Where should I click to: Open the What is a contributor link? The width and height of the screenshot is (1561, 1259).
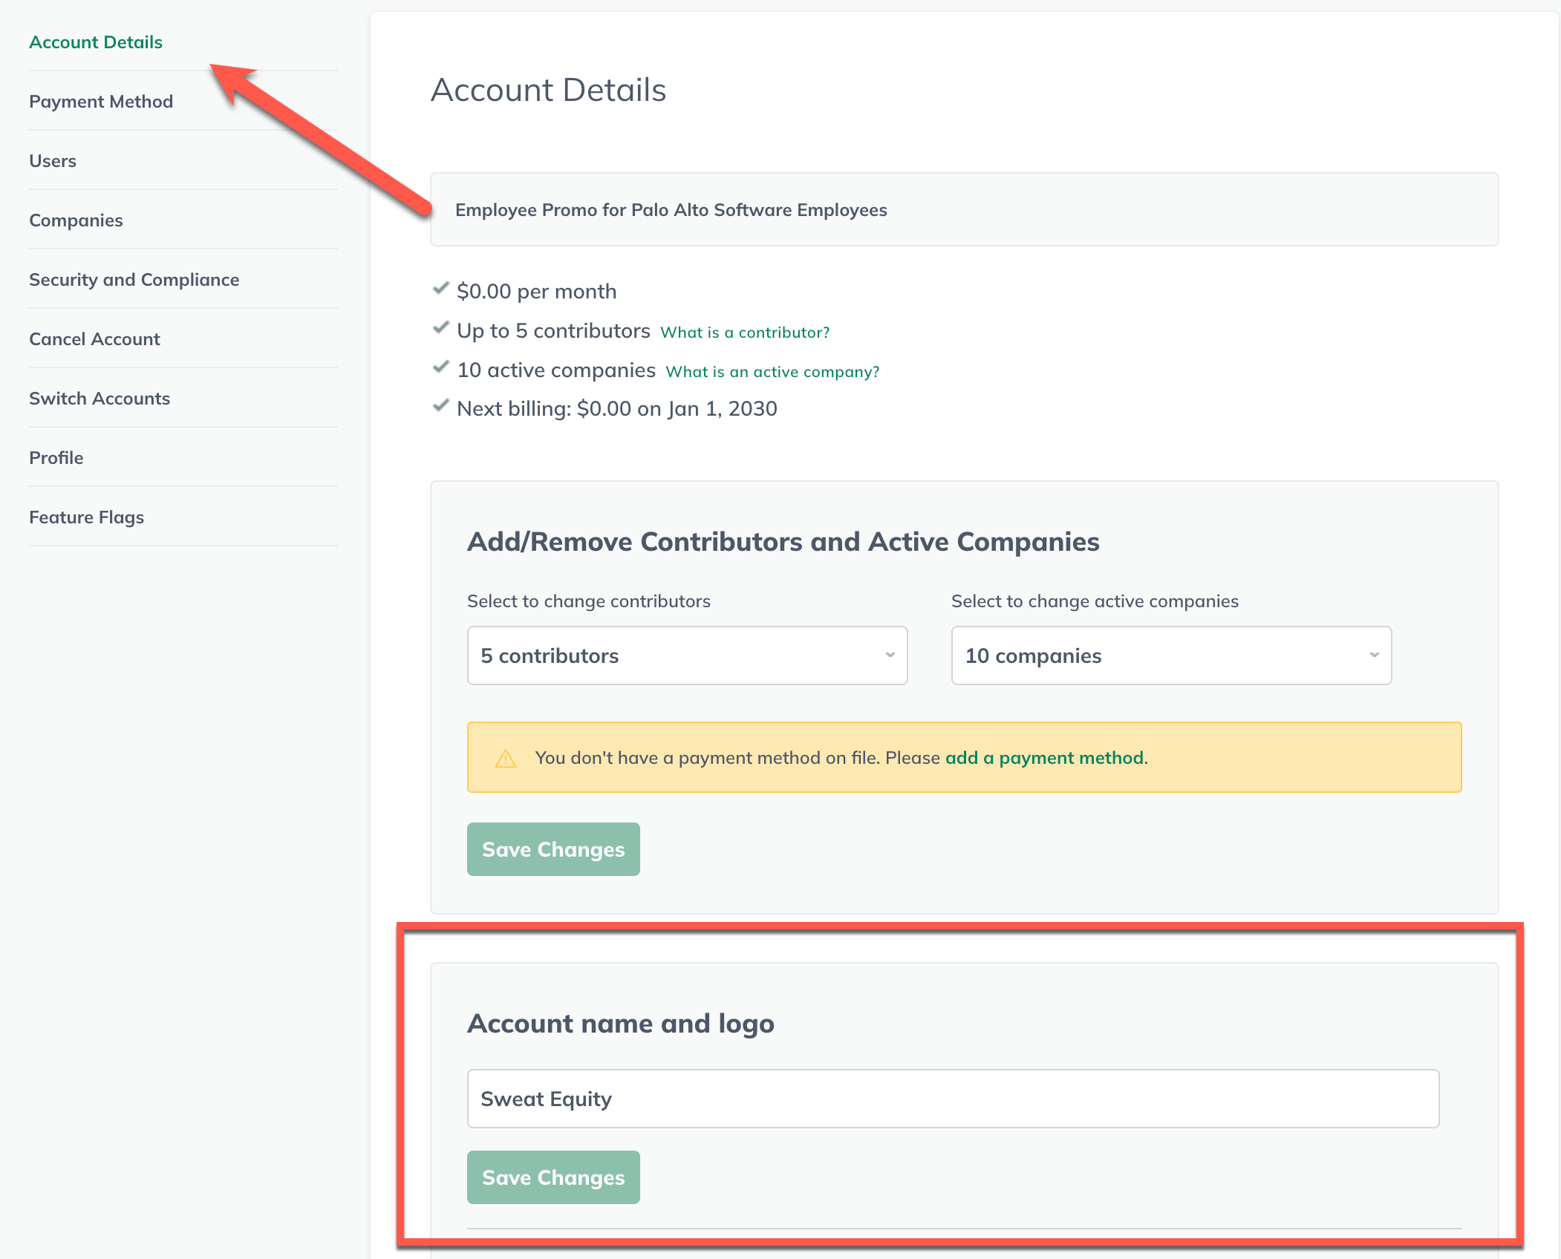(744, 332)
